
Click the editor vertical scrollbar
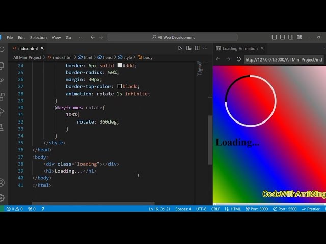(x=210, y=140)
